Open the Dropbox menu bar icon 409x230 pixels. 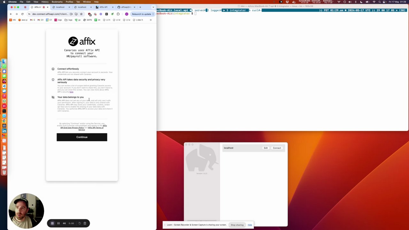[287, 2]
